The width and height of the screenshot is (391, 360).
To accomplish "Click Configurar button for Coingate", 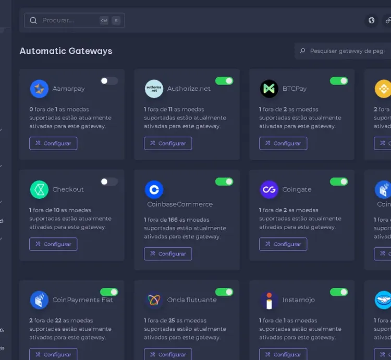I will pos(283,244).
